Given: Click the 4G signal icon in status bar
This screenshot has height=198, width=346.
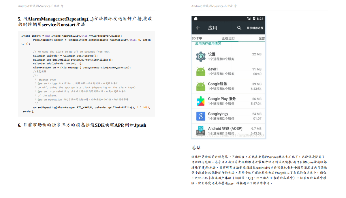Looking at the screenshot, I should [x=249, y=18].
